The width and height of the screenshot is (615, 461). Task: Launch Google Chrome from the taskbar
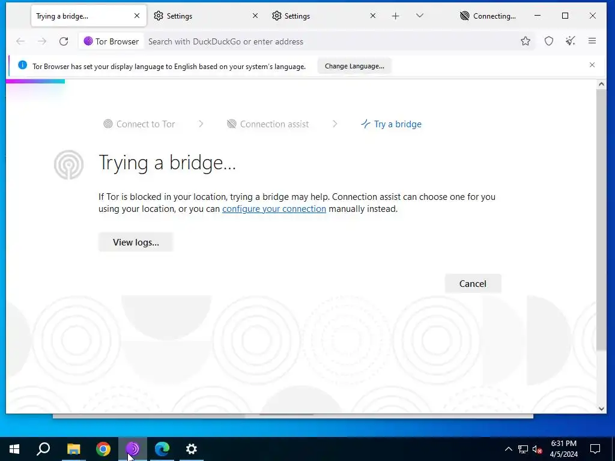coord(103,449)
